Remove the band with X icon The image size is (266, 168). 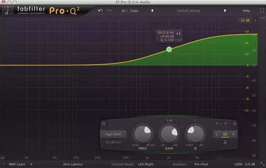coord(234,124)
